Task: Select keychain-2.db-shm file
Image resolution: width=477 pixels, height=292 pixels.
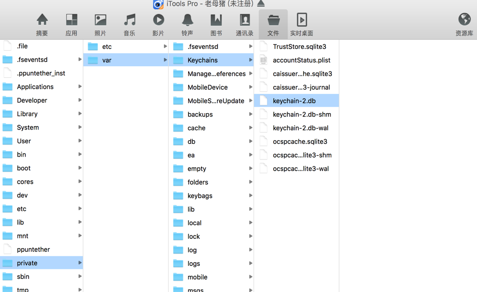Action: click(x=297, y=114)
